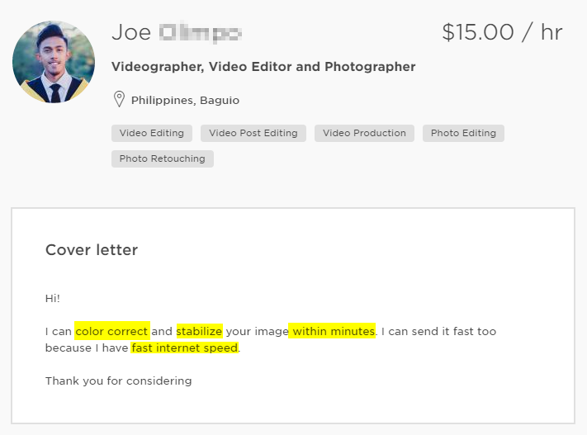Select the Videographer, Video Editor and Photographer title

(x=263, y=67)
